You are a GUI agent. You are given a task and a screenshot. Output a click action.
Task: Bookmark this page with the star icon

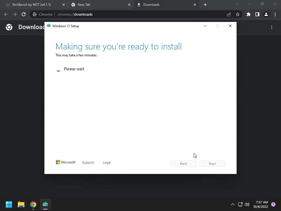coord(238,14)
